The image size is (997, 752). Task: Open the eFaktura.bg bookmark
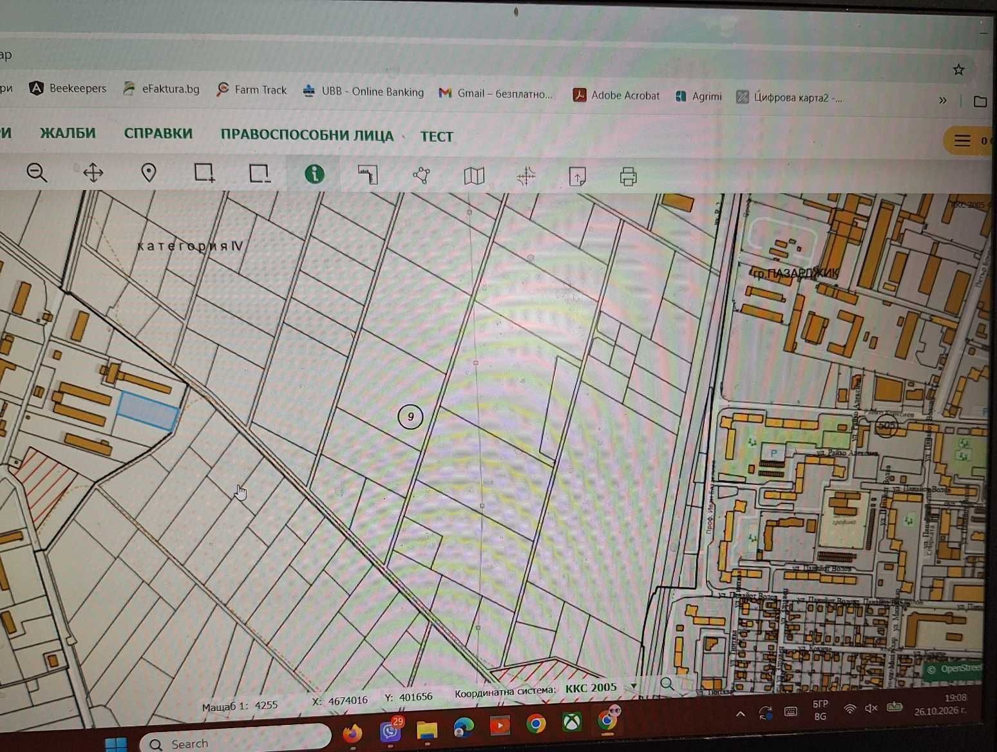[162, 89]
